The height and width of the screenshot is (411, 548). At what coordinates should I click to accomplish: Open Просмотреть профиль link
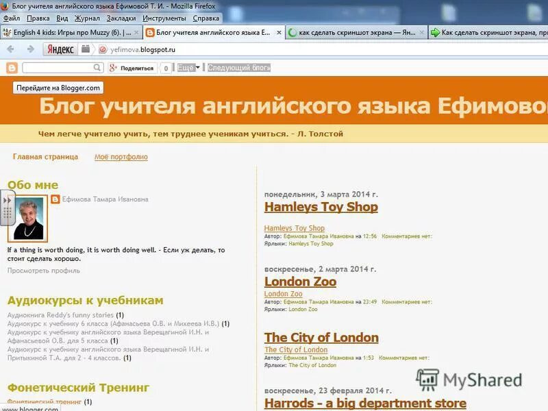(x=44, y=271)
